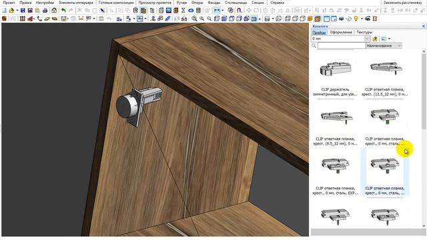Click the search magnifier in catalog panel
The width and height of the screenshot is (427, 240).
[x=314, y=46]
